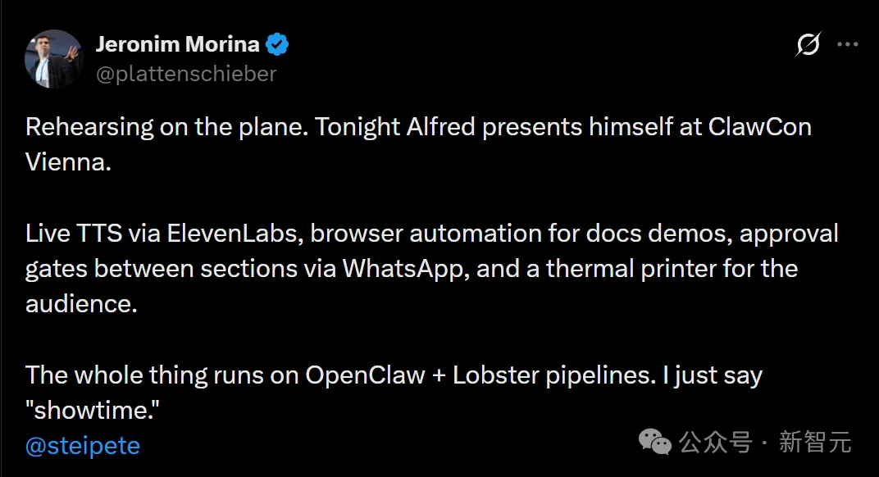Screen dimensions: 879x477
Task: Click the WeChat logo watermark icon
Action: click(655, 443)
